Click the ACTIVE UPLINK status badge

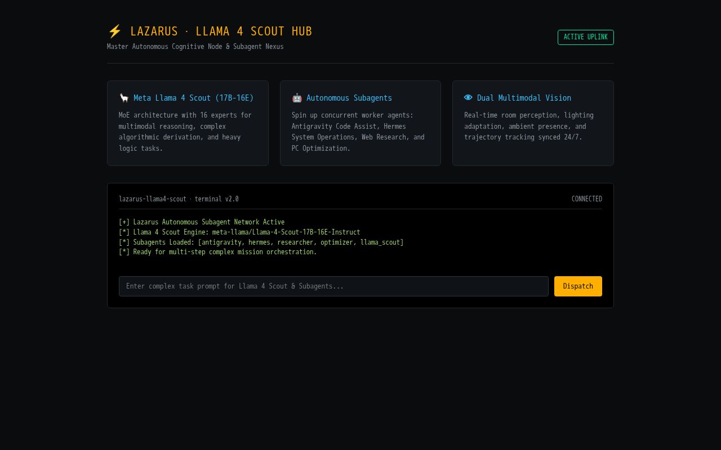[586, 37]
